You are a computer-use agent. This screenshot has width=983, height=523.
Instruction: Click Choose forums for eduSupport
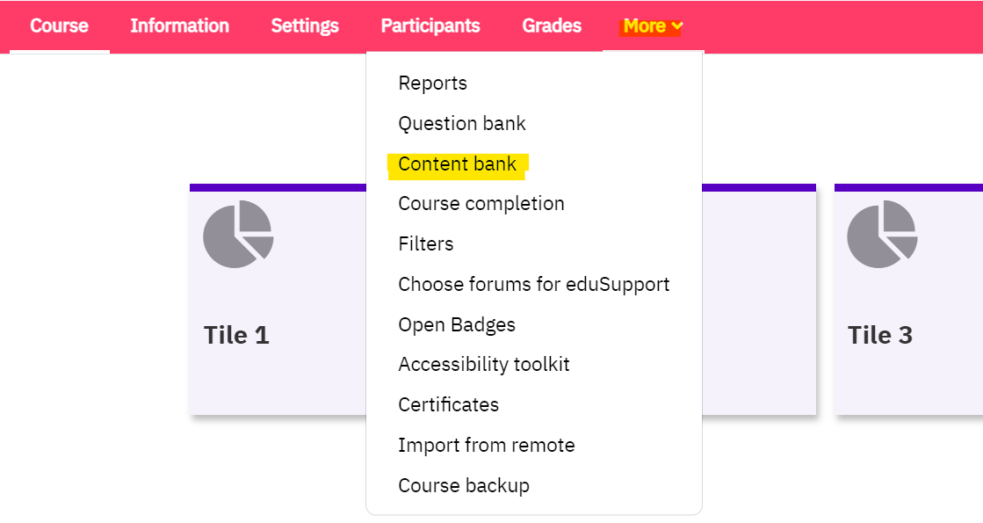click(534, 284)
